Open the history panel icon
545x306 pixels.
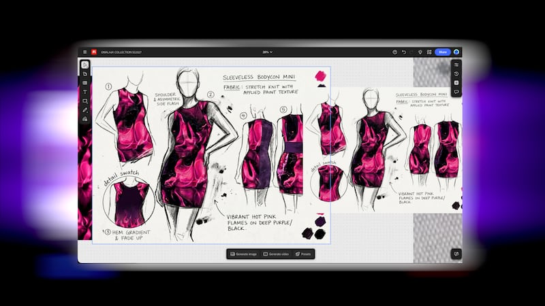click(456, 74)
